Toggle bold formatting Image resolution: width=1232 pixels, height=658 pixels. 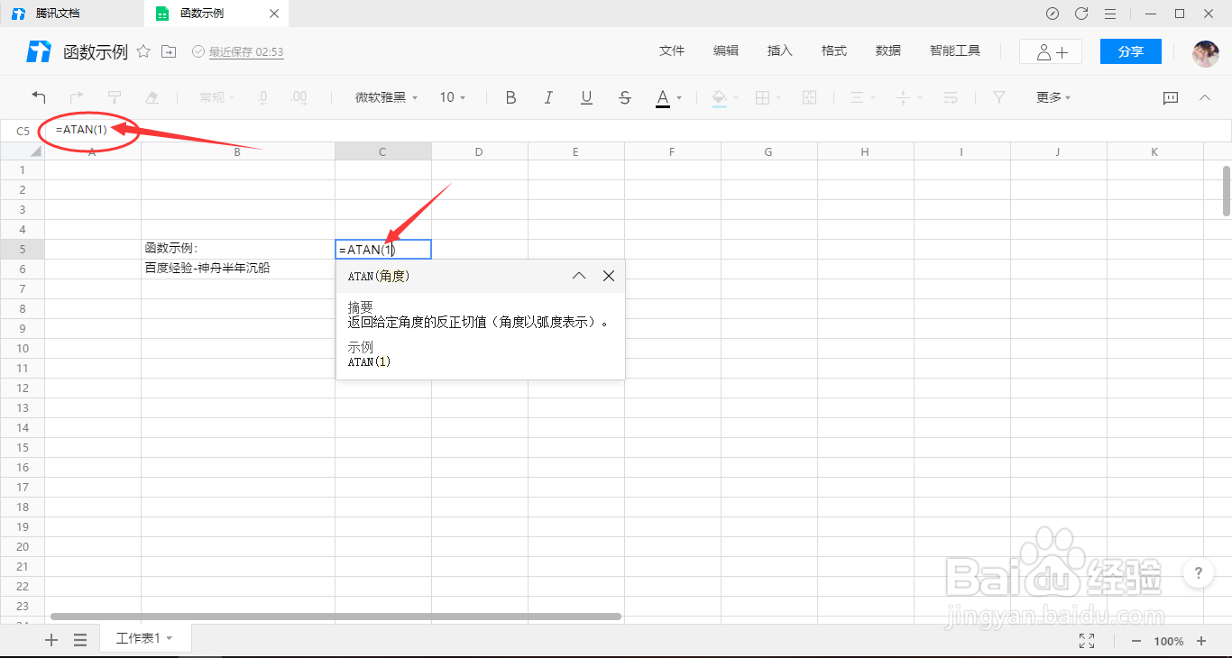(x=510, y=97)
